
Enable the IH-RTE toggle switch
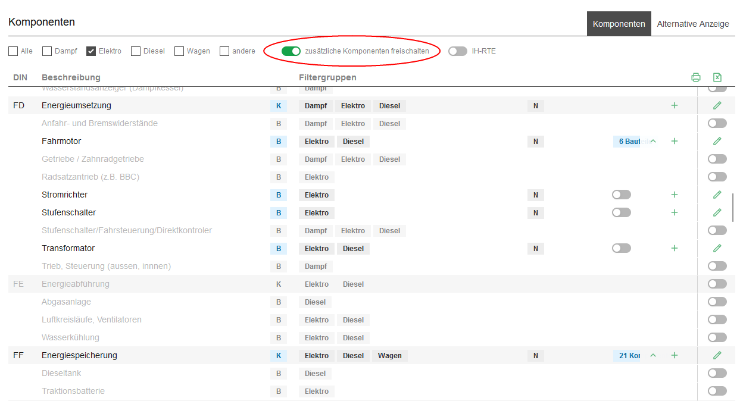pyautogui.click(x=458, y=51)
